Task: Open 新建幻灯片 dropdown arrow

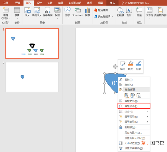Action: point(10,18)
